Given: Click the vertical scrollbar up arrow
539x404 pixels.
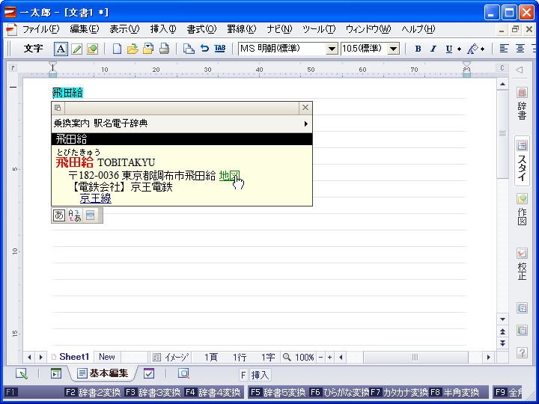Looking at the screenshot, I should 502,84.
